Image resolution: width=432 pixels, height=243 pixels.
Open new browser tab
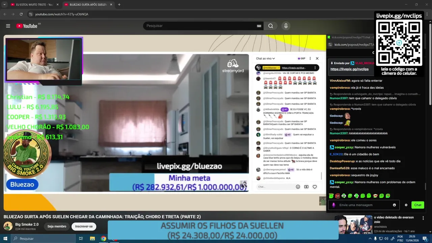[119, 5]
